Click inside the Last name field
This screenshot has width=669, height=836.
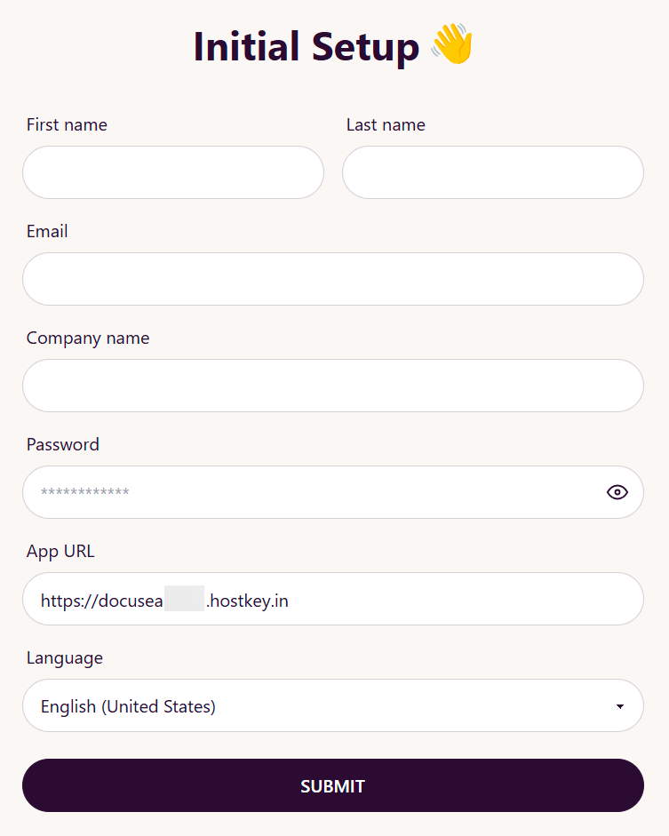(492, 172)
